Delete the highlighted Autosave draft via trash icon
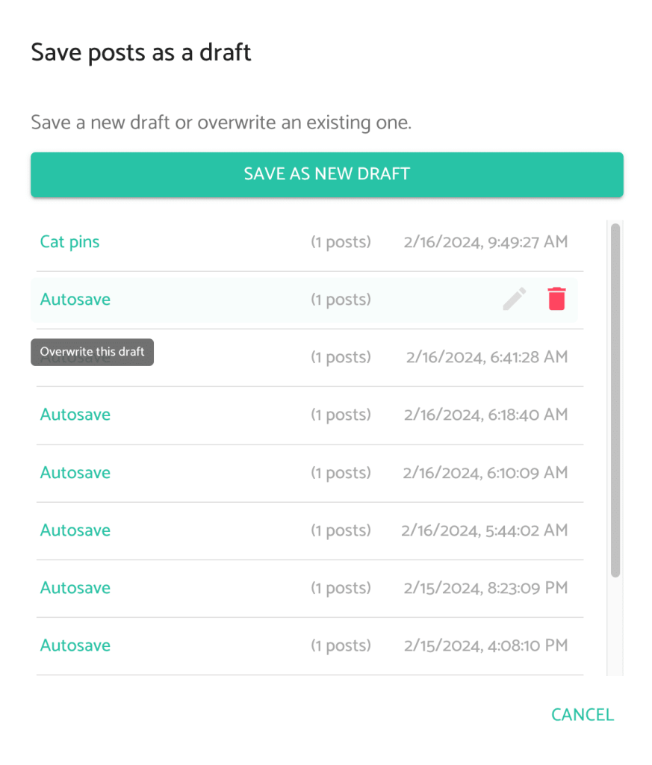 pos(556,299)
